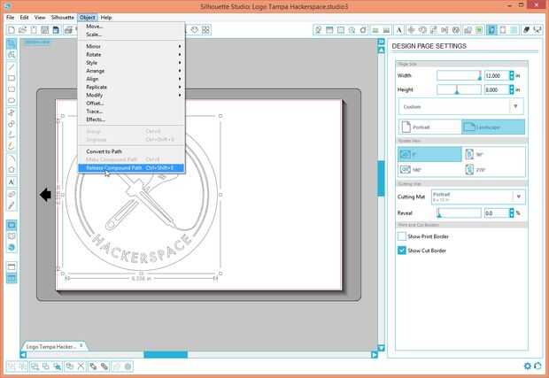This screenshot has width=549, height=378.
Task: Click the Preferences gear icon in the bottom right
Action: pyautogui.click(x=527, y=366)
